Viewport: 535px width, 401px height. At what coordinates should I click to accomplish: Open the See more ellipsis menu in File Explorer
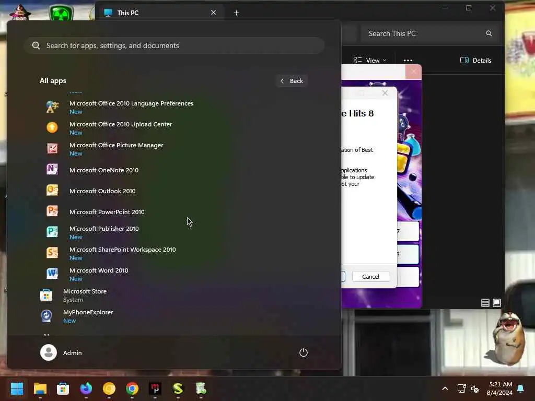408,61
